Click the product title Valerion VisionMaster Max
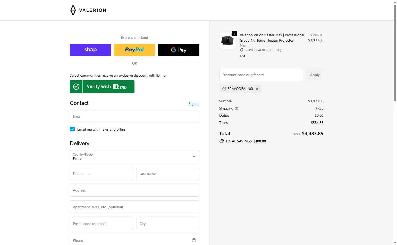 [x=272, y=38]
